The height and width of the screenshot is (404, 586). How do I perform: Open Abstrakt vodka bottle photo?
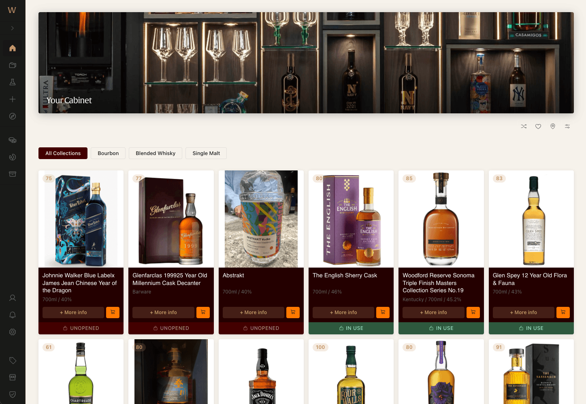pyautogui.click(x=261, y=219)
